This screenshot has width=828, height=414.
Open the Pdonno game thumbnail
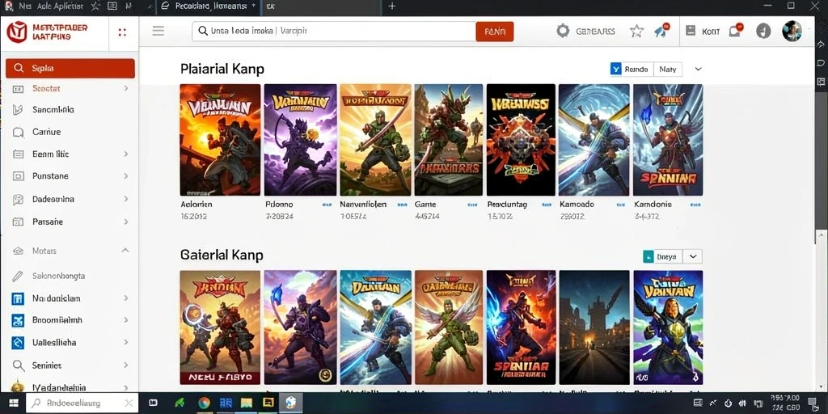(300, 140)
